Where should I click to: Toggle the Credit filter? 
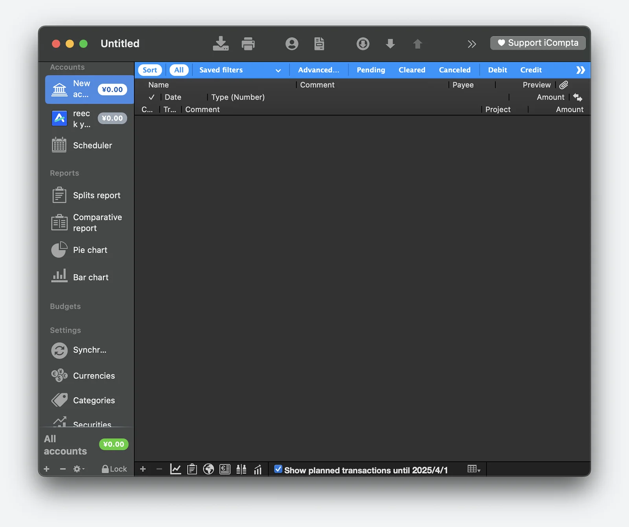coord(531,70)
